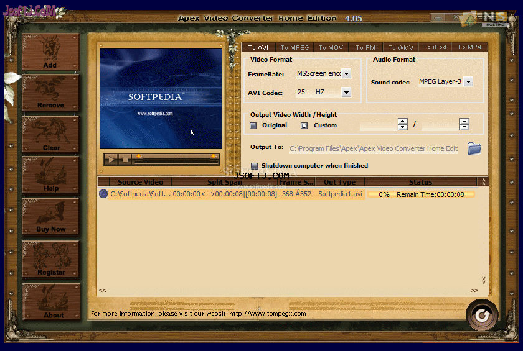Enable Shutdown computer when finished

pos(254,166)
